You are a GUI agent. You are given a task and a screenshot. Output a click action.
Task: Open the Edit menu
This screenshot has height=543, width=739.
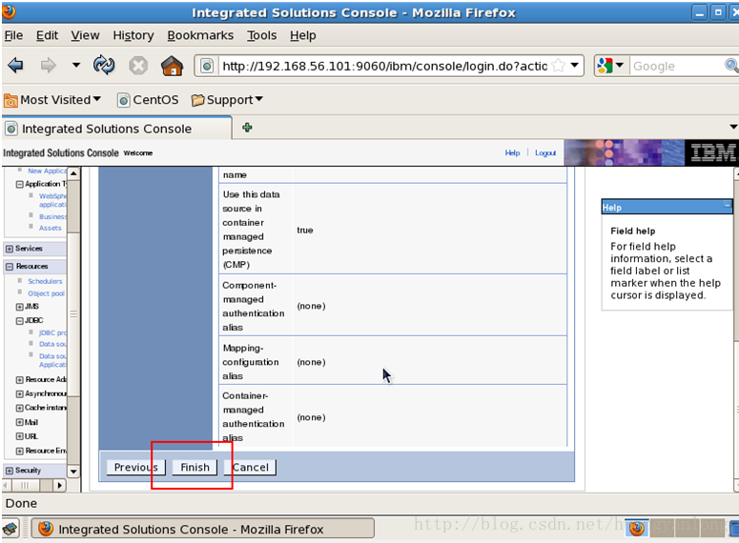click(x=47, y=35)
